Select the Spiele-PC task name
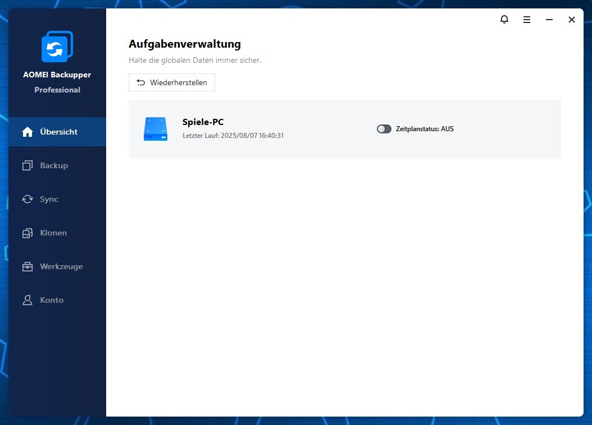This screenshot has width=592, height=425. [x=203, y=122]
